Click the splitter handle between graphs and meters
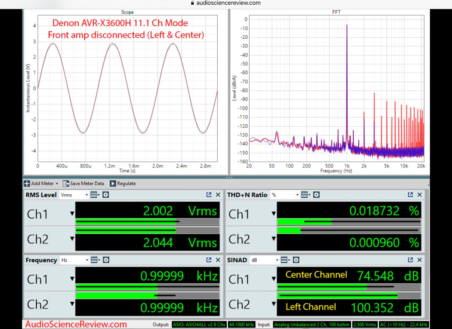This screenshot has height=329, width=452. click(229, 177)
